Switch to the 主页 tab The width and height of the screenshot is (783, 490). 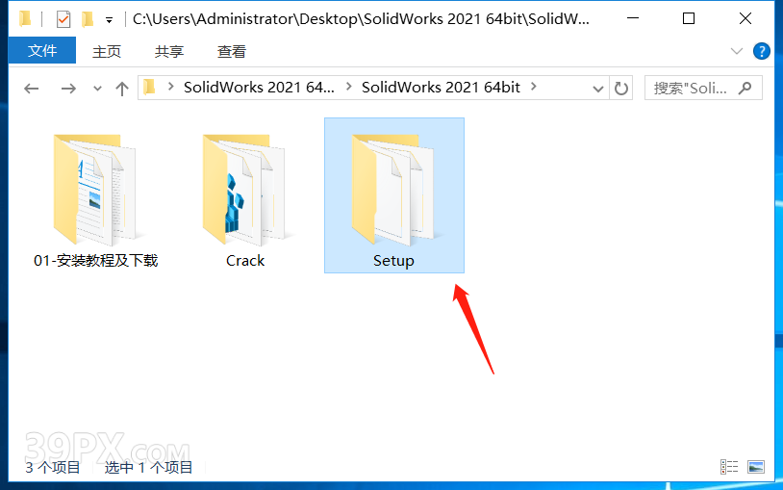(x=107, y=51)
